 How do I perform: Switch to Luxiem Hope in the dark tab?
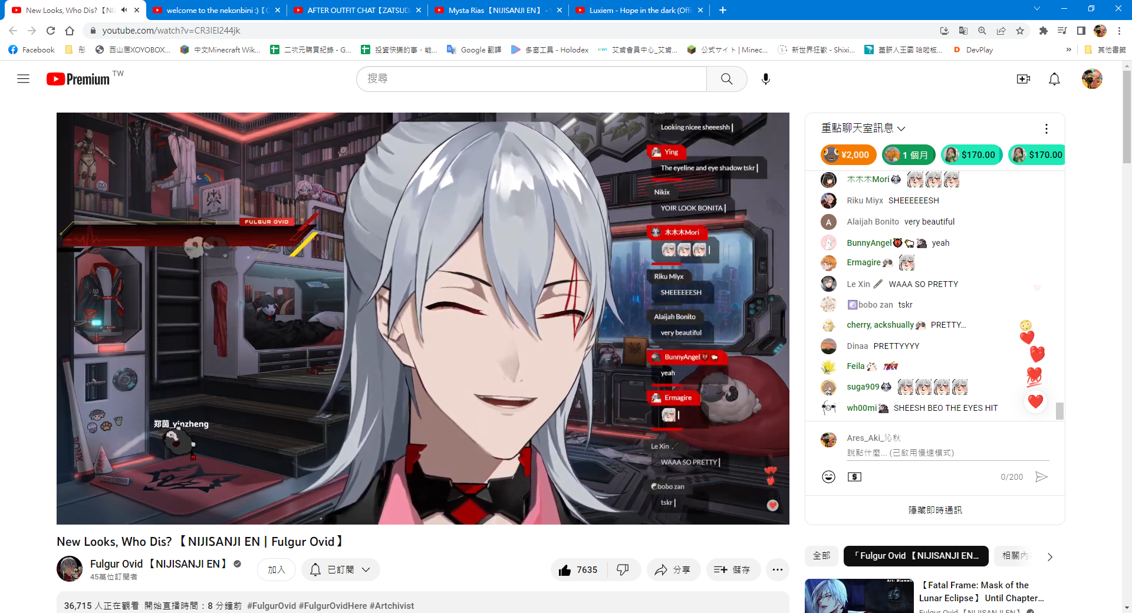(639, 10)
